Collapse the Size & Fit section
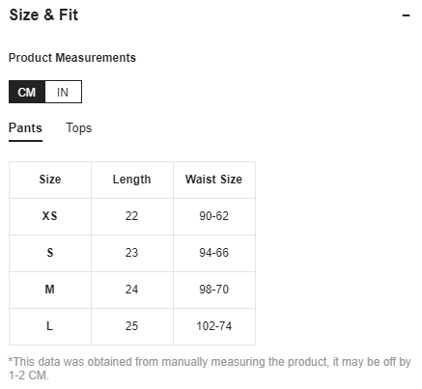The image size is (422, 389). (406, 15)
